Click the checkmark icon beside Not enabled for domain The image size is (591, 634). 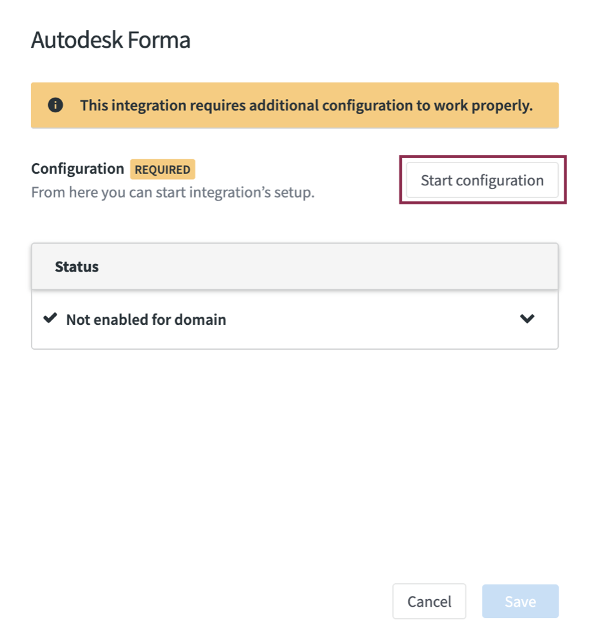tap(50, 319)
